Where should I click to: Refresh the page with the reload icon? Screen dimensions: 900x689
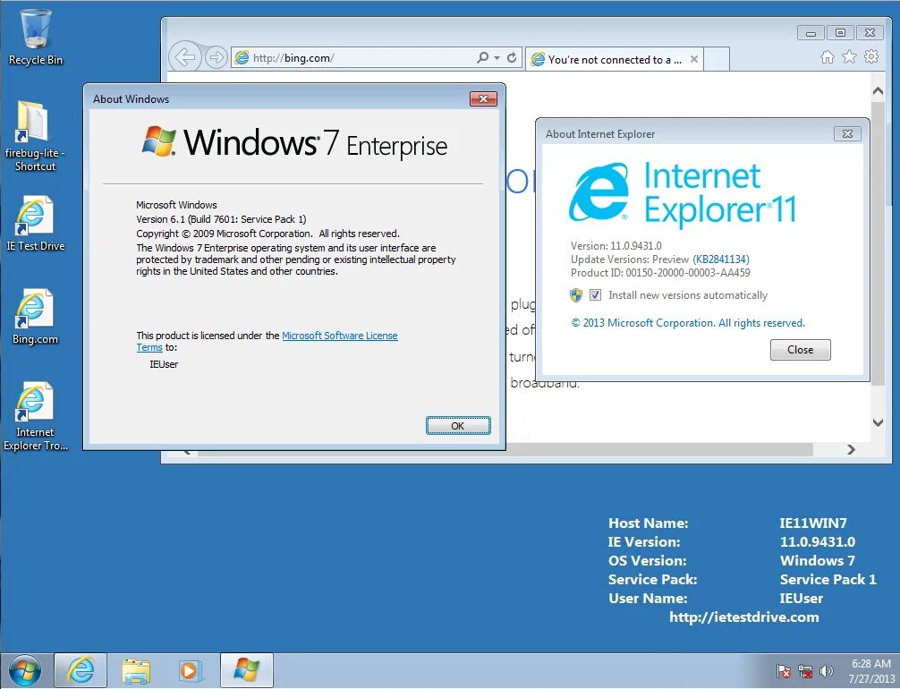tap(512, 57)
